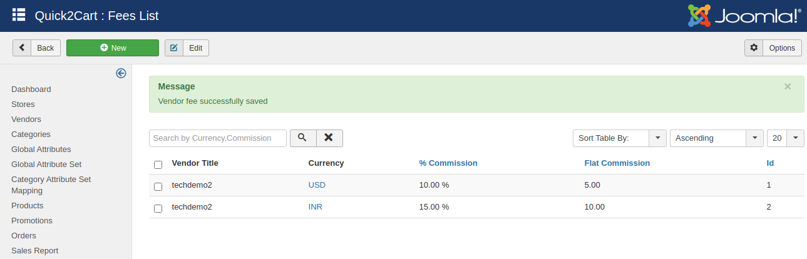Click the Options gear button

773,48
